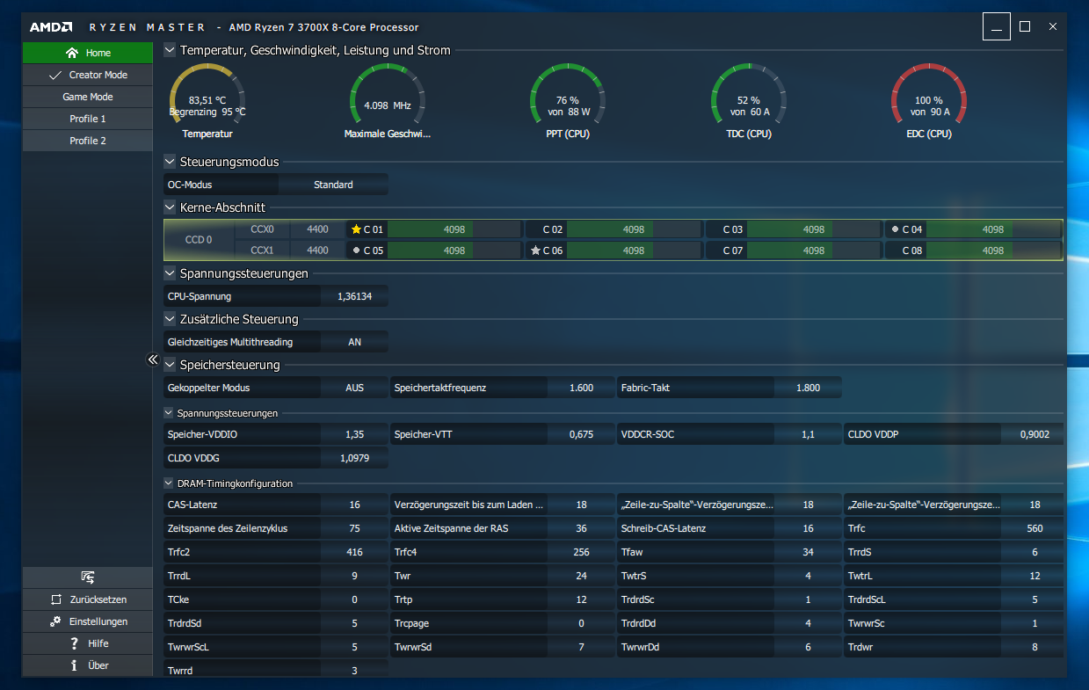Collapse the Speichersteuerung section
This screenshot has width=1089, height=690.
170,365
